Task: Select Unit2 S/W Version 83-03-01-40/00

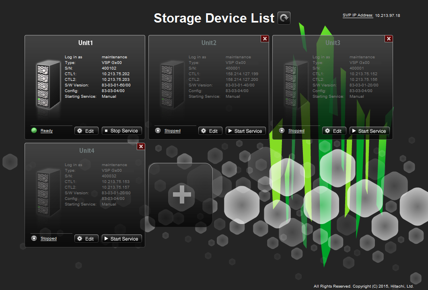Action: (240, 85)
